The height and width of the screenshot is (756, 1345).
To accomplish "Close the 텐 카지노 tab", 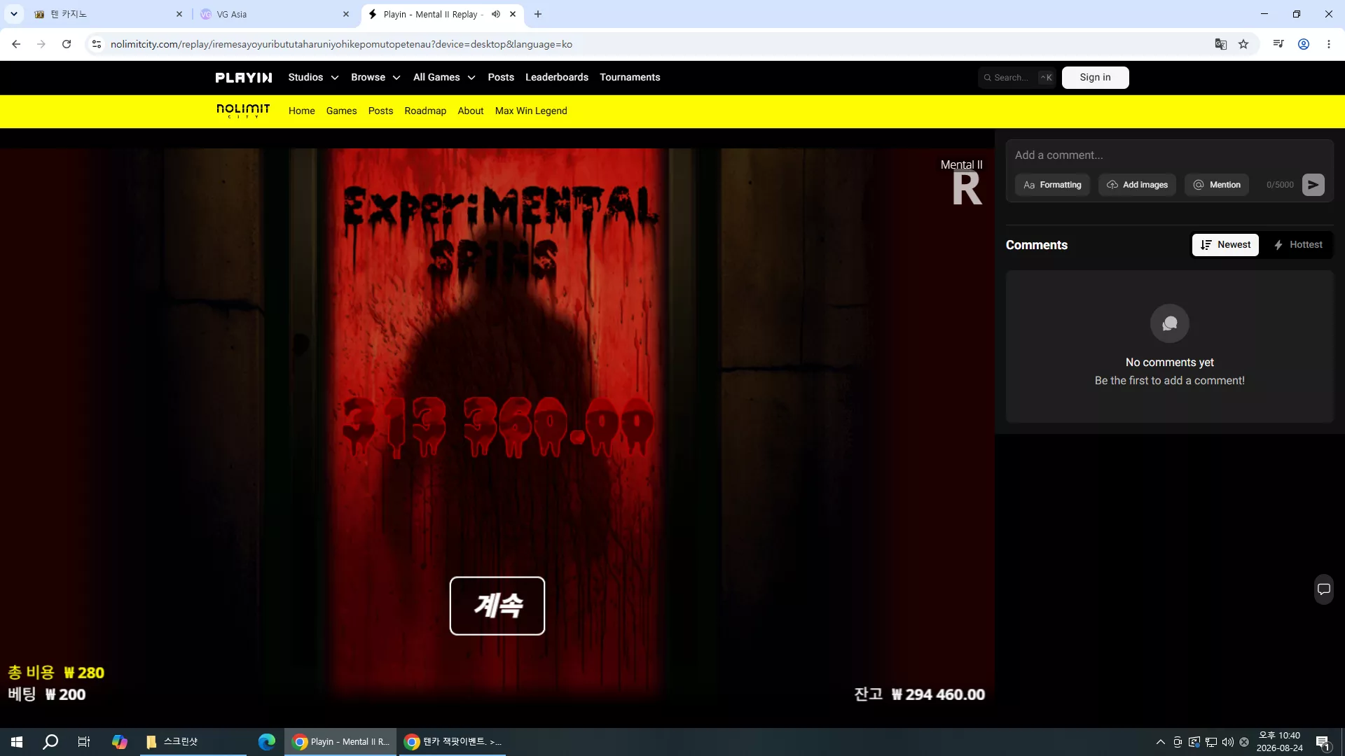I will pyautogui.click(x=179, y=14).
